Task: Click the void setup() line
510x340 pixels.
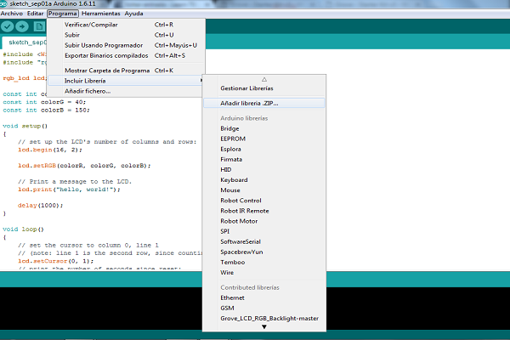Action: coord(25,126)
